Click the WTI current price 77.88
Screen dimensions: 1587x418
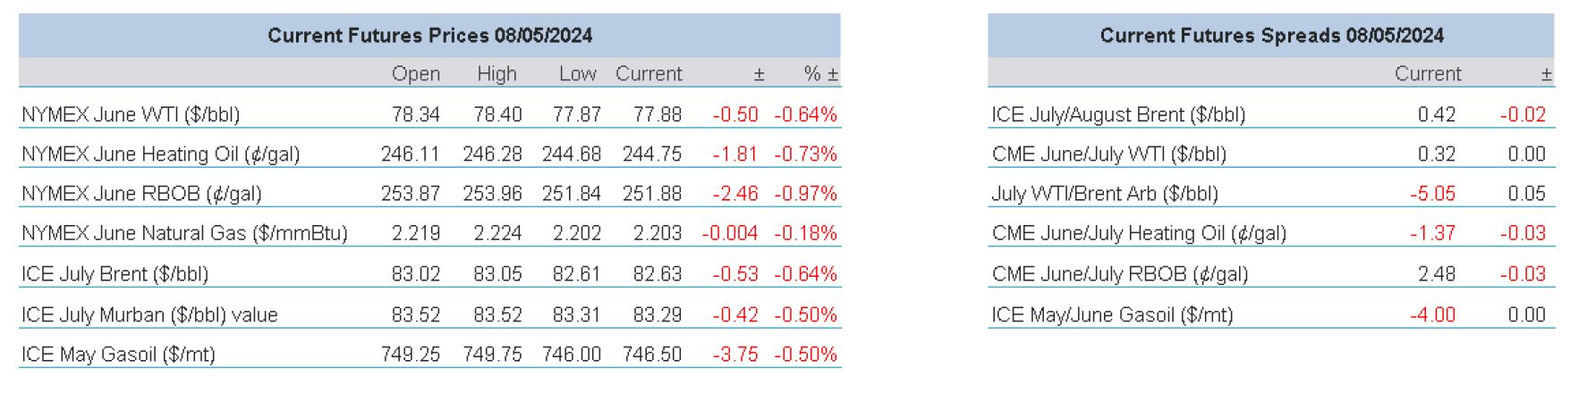click(657, 114)
